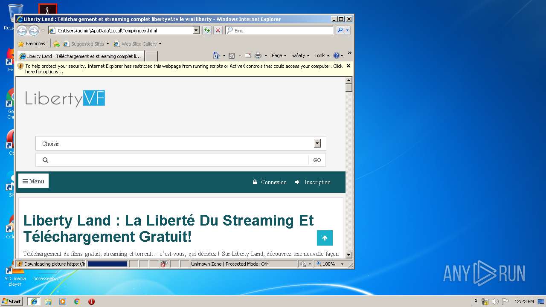Open the Help question mark icon

(336, 55)
